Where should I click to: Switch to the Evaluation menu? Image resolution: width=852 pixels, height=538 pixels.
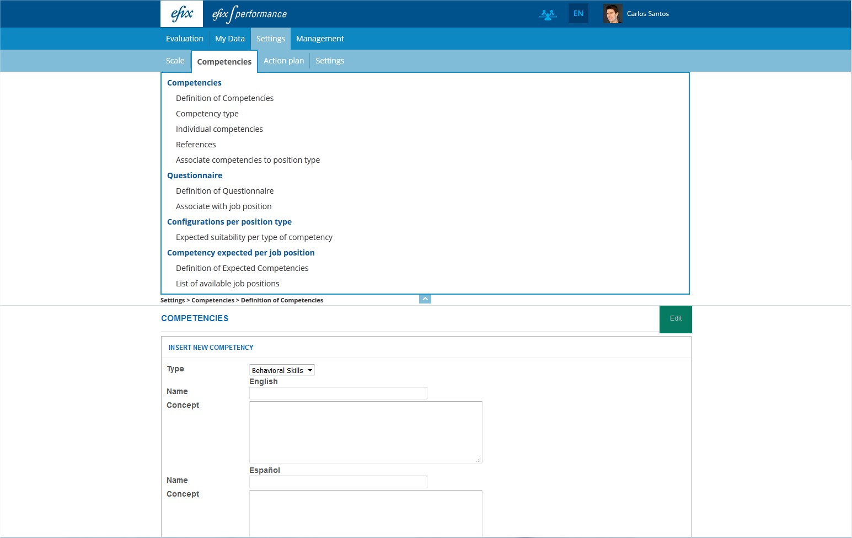[184, 38]
